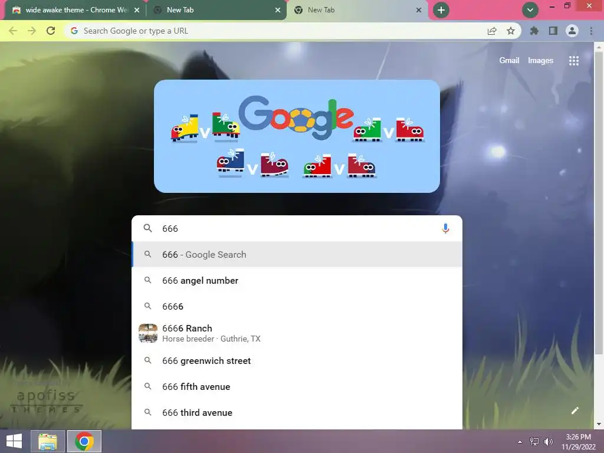Open Windows Start menu
The image size is (604, 453).
pyautogui.click(x=14, y=441)
